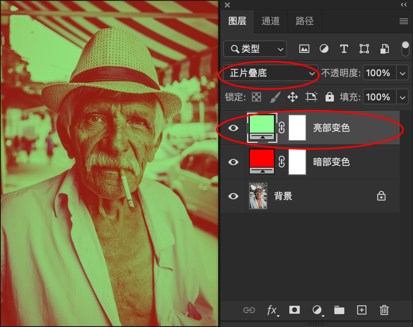Click the 暗部变色 layer name
The height and width of the screenshot is (327, 413).
[x=331, y=162]
